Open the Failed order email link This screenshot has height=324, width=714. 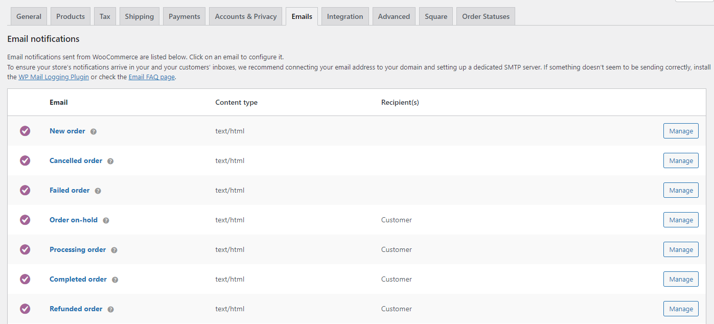point(70,190)
